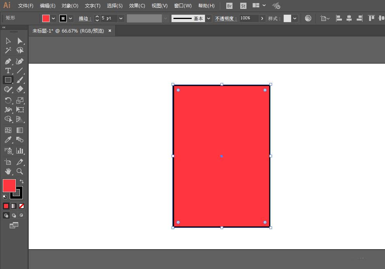Select the Perspective Grid tool
Image resolution: width=385 pixels, height=269 pixels.
tap(20, 119)
